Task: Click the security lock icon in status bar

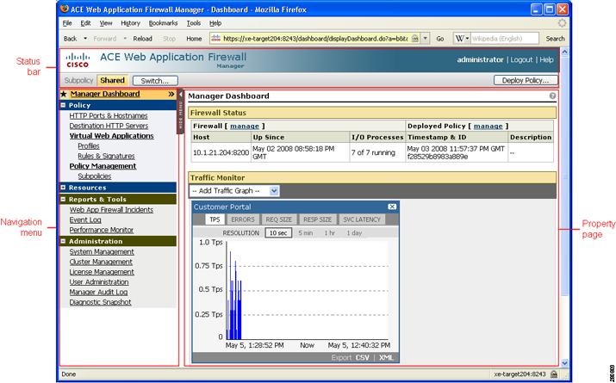Action: click(x=554, y=374)
